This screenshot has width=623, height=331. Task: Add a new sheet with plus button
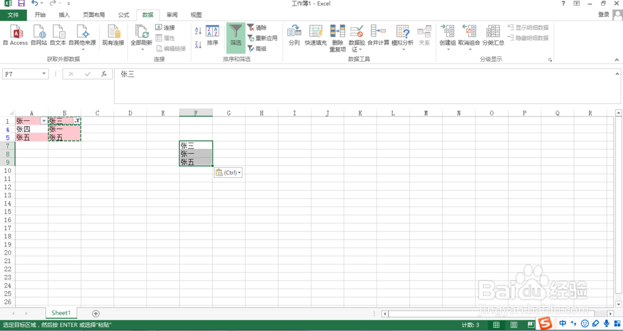click(x=96, y=314)
